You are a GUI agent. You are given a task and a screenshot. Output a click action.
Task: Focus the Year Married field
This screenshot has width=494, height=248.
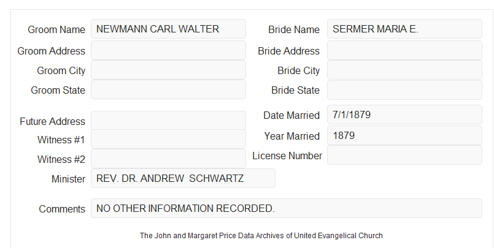point(404,135)
